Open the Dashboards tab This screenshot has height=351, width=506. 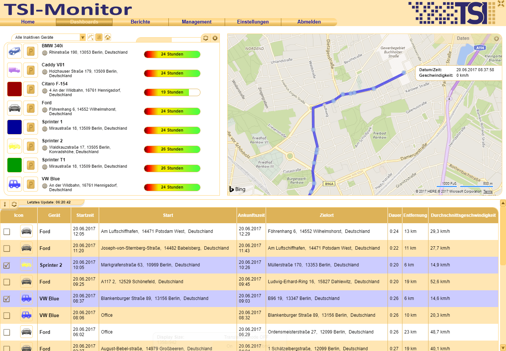[x=84, y=22]
